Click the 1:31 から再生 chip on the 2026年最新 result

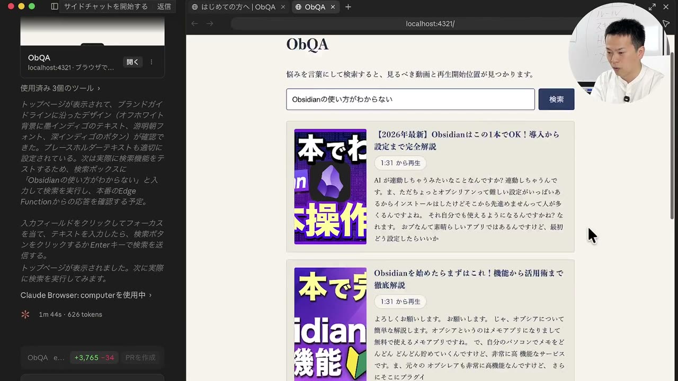(x=400, y=163)
